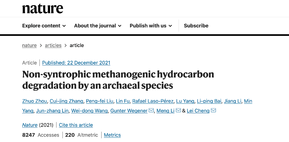Click the italic Nature journal link
Screen dimensions: 289x142
(x=30, y=125)
